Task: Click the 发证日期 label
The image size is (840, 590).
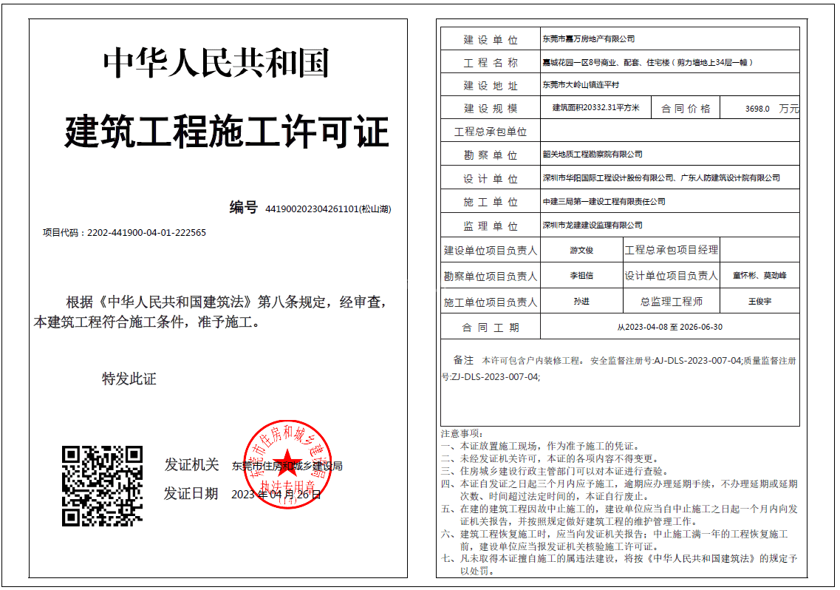Action: click(x=191, y=493)
